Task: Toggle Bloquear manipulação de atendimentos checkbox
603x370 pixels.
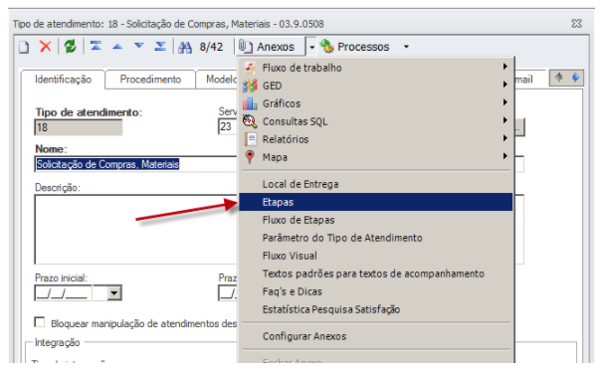Action: pos(39,322)
